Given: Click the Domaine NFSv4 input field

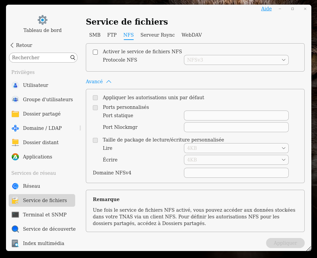Looking at the screenshot, I should 236,173.
